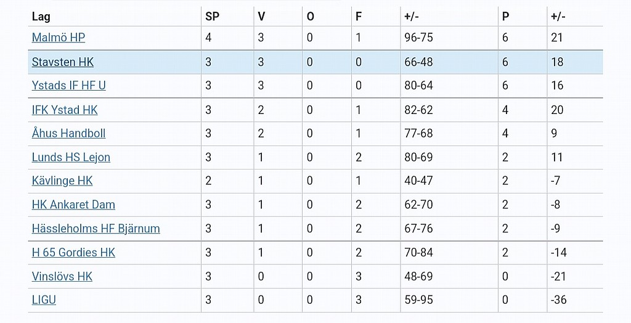The height and width of the screenshot is (323, 631).
Task: Click the V wins column header
Action: (x=261, y=17)
